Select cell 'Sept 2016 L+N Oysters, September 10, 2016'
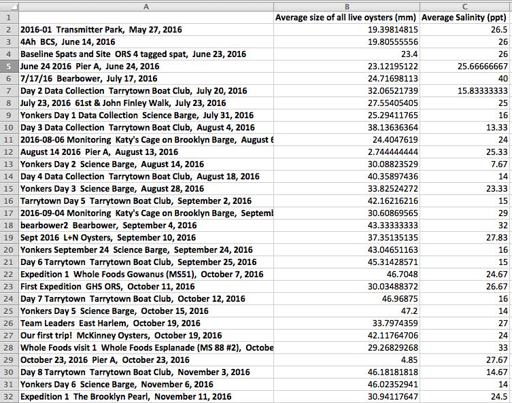 (x=146, y=238)
